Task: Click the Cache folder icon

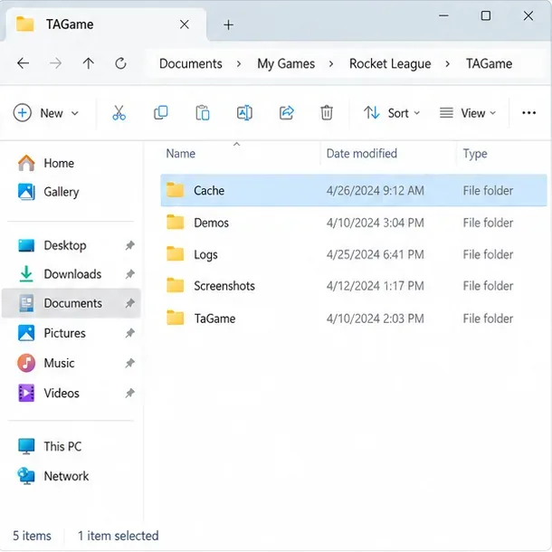Action: (x=176, y=190)
